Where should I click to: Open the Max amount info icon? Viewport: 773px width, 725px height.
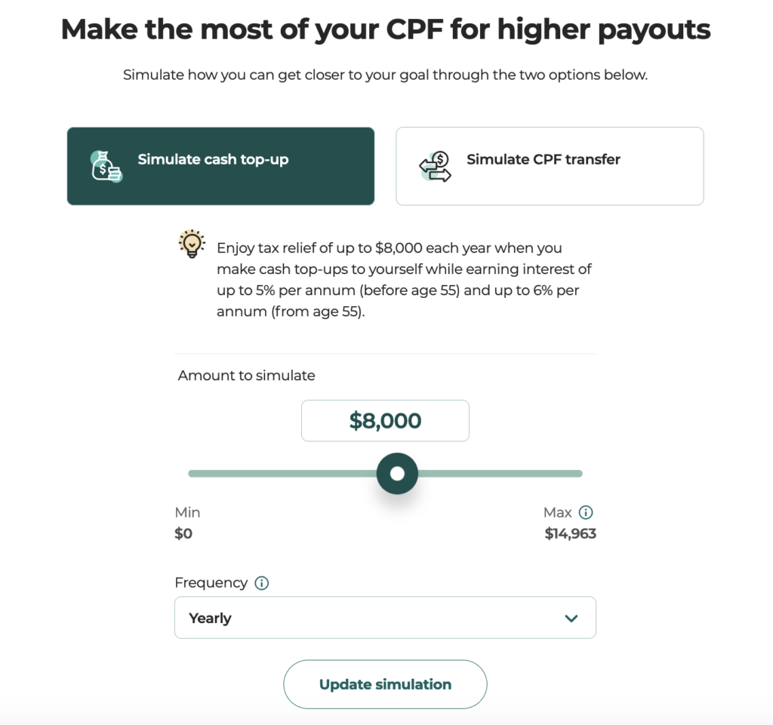point(586,512)
